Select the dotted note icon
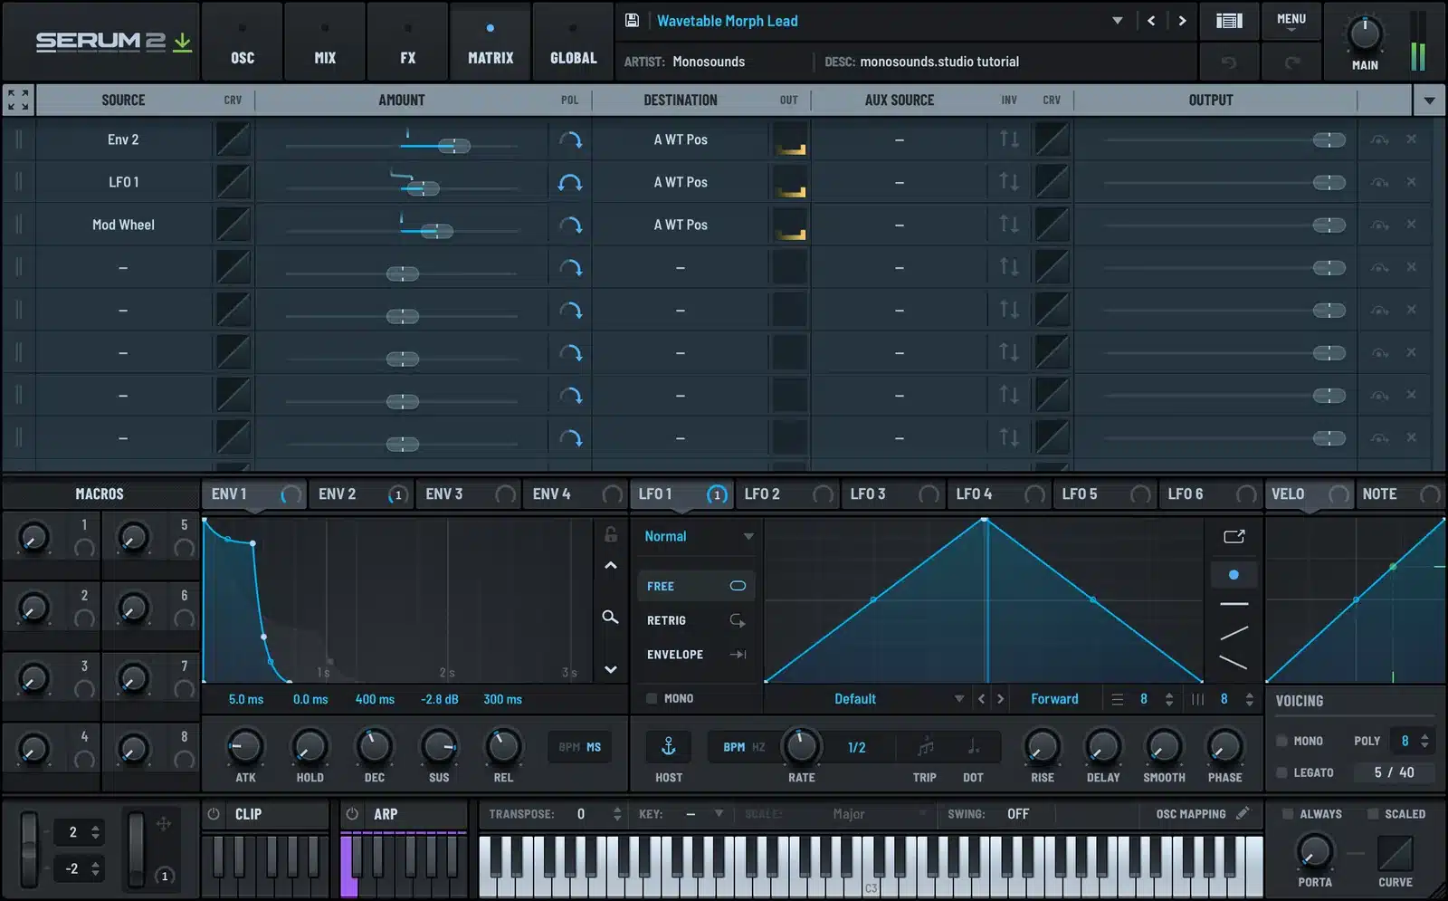1448x901 pixels. pos(973,747)
